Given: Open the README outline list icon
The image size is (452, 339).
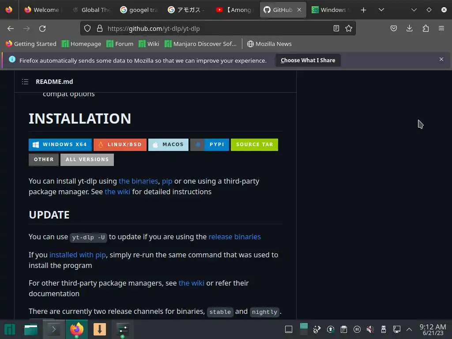Looking at the screenshot, I should click(x=25, y=82).
